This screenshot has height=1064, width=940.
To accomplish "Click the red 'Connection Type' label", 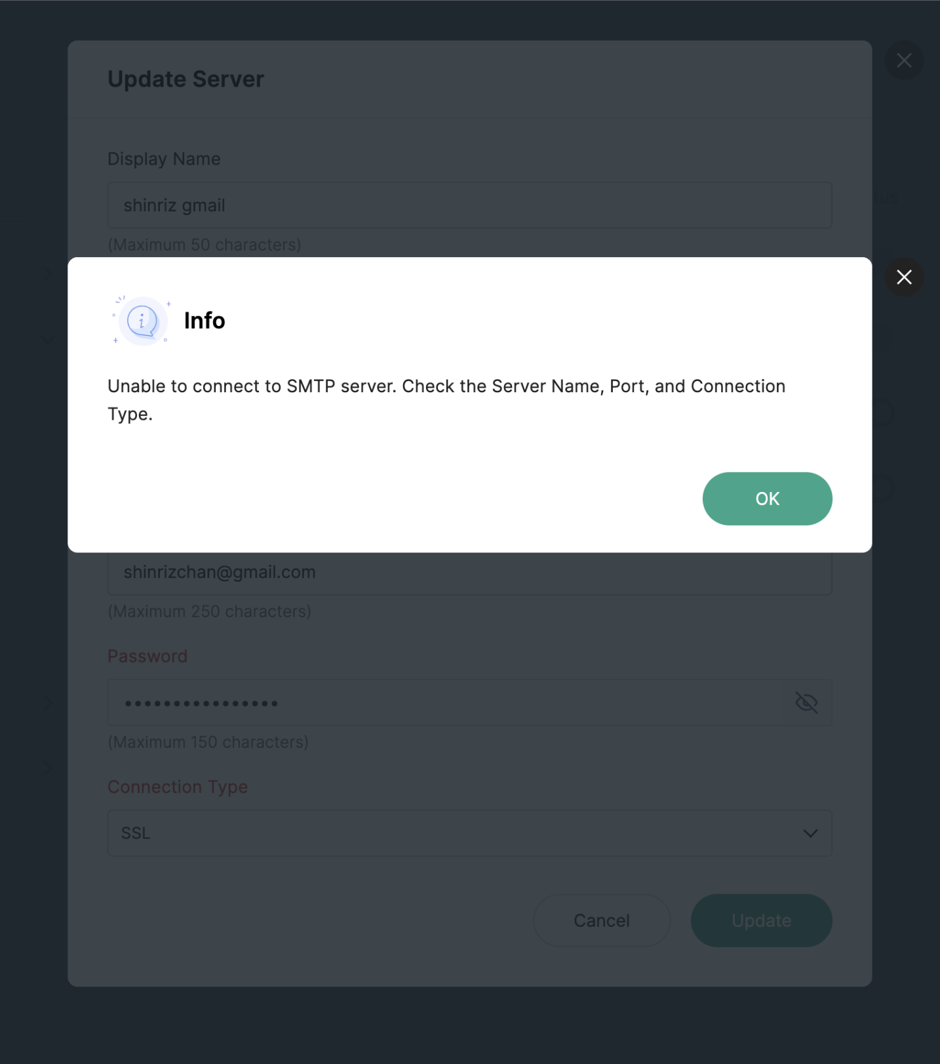I will pos(178,787).
